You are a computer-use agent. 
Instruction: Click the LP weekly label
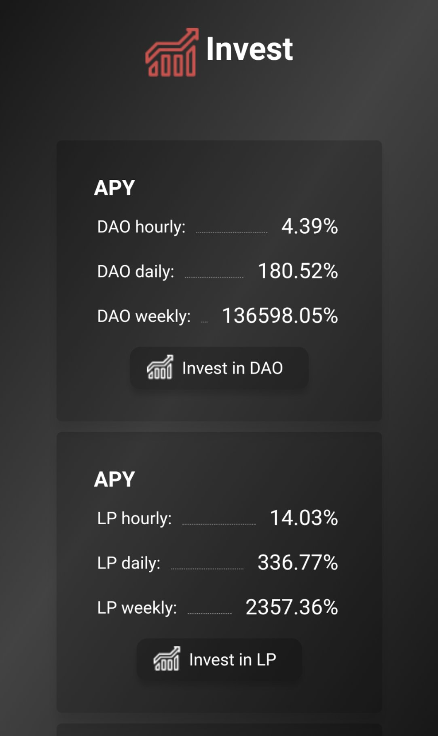coord(137,608)
